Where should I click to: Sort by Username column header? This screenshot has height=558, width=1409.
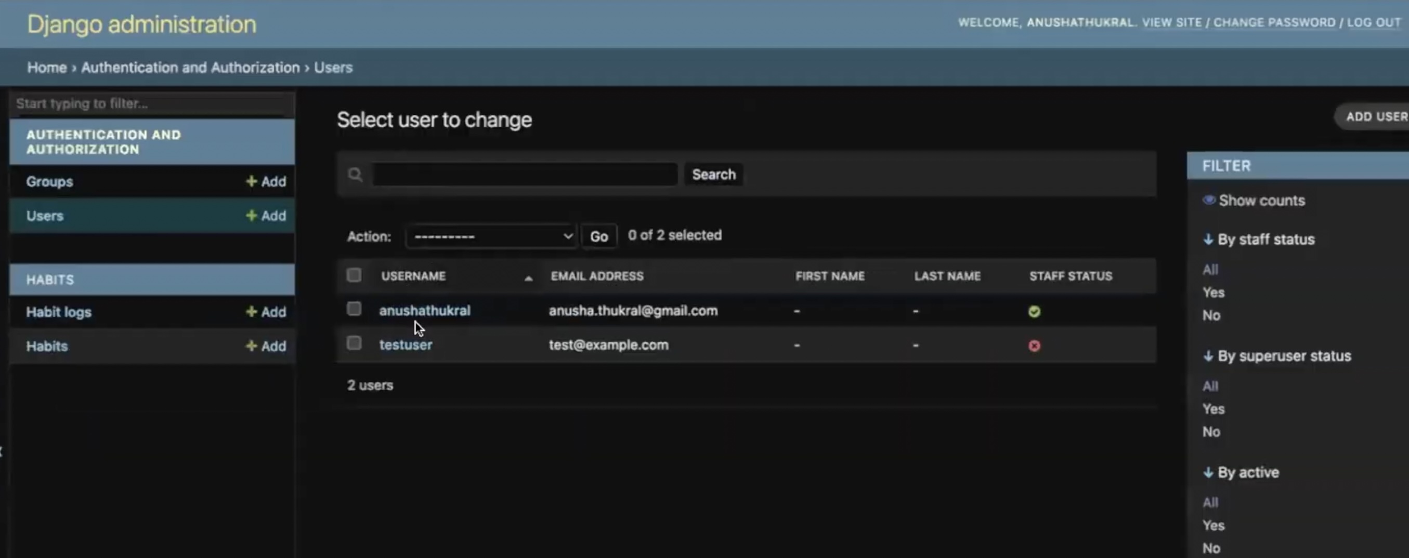tap(413, 276)
